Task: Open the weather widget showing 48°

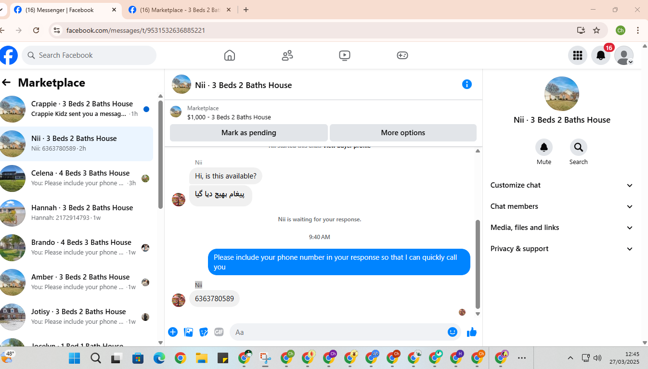Action: [8, 357]
